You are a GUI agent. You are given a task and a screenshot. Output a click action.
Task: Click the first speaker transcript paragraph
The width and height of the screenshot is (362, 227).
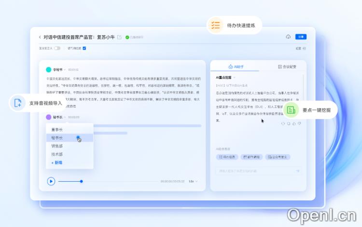coord(124,92)
